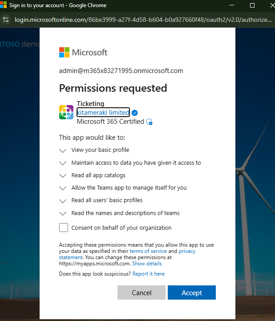This screenshot has width=275, height=321.
Task: Click the This app would like to text
Action: [x=92, y=138]
